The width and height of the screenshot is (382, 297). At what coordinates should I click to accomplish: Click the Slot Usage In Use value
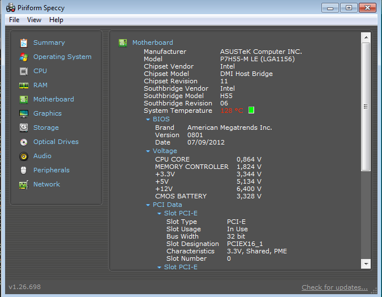[237, 229]
